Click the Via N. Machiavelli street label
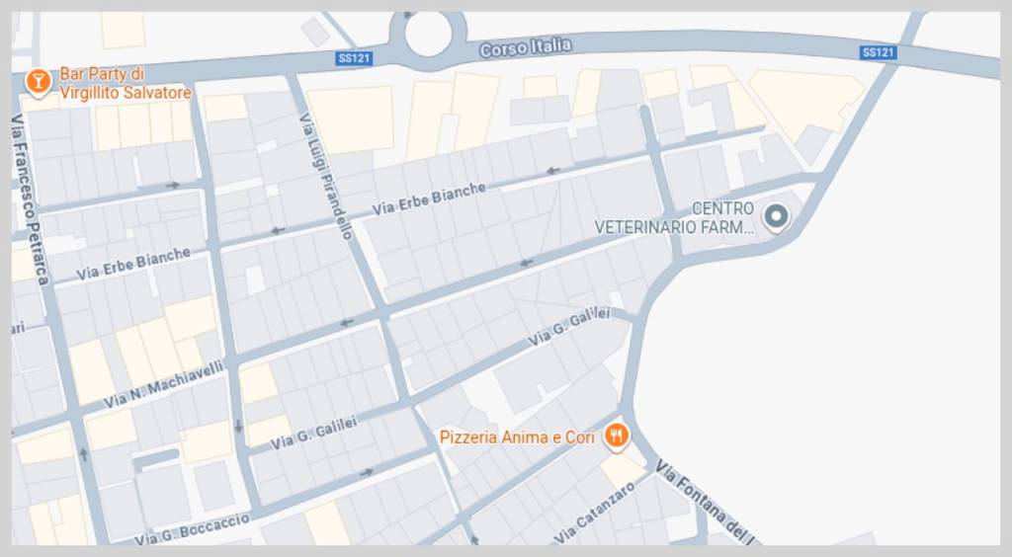The width and height of the screenshot is (1012, 557). tap(164, 385)
